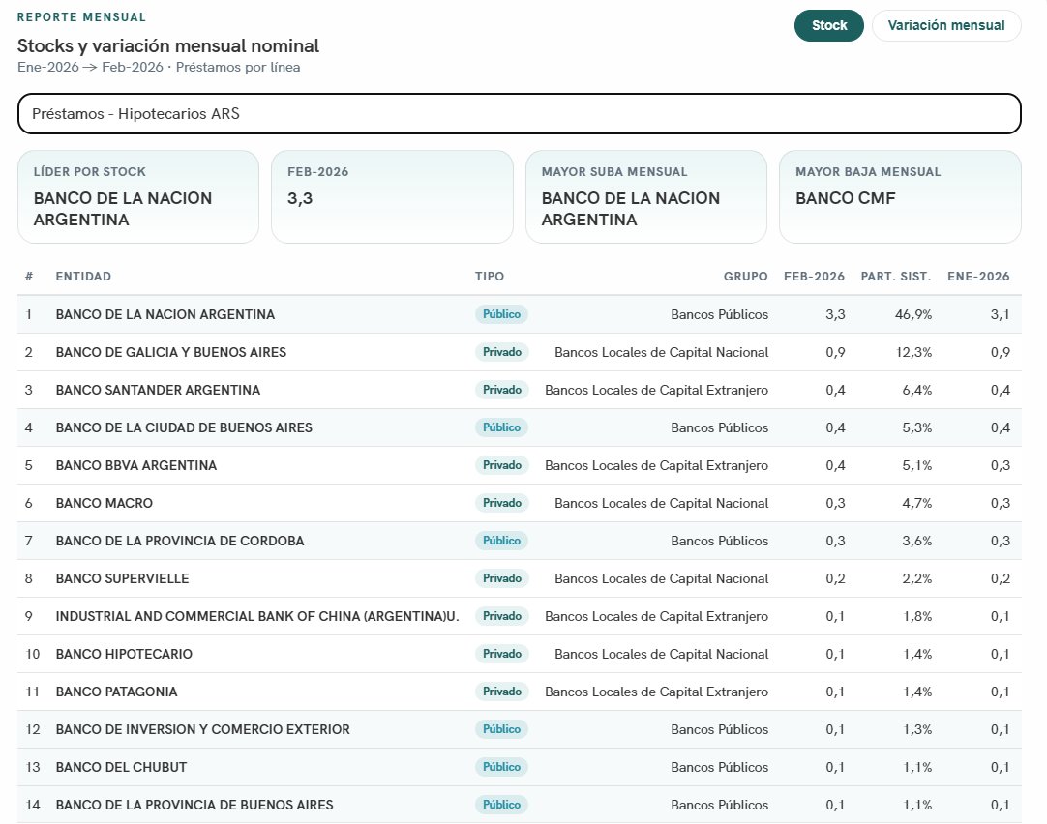Sort by FEB-2026 column header
Image resolution: width=1047 pixels, height=824 pixels.
[x=814, y=277]
